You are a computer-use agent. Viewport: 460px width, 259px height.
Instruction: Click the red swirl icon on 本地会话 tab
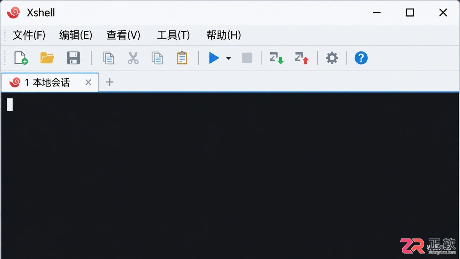pos(15,82)
